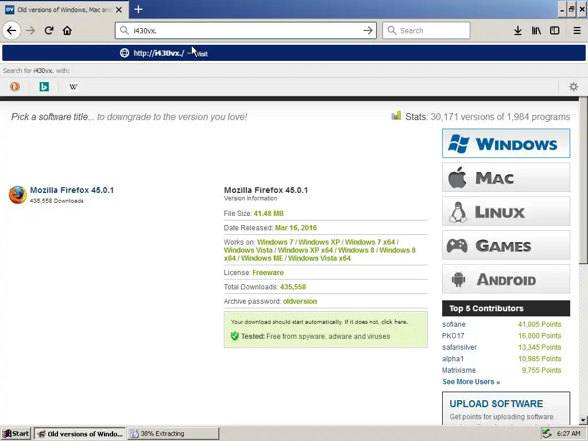The image size is (588, 441).
Task: Click the archive password oldversion
Action: 300,301
